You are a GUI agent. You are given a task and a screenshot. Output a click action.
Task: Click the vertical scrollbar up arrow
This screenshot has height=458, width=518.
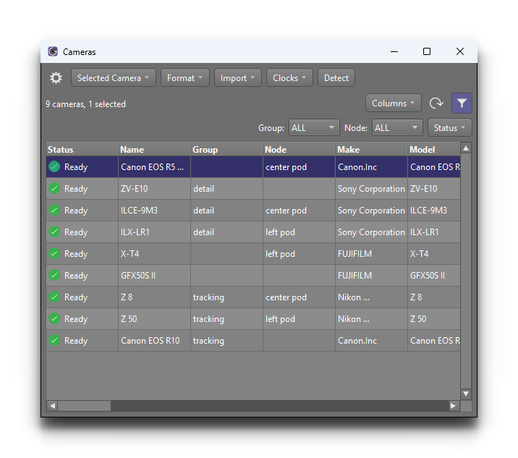coord(466,148)
